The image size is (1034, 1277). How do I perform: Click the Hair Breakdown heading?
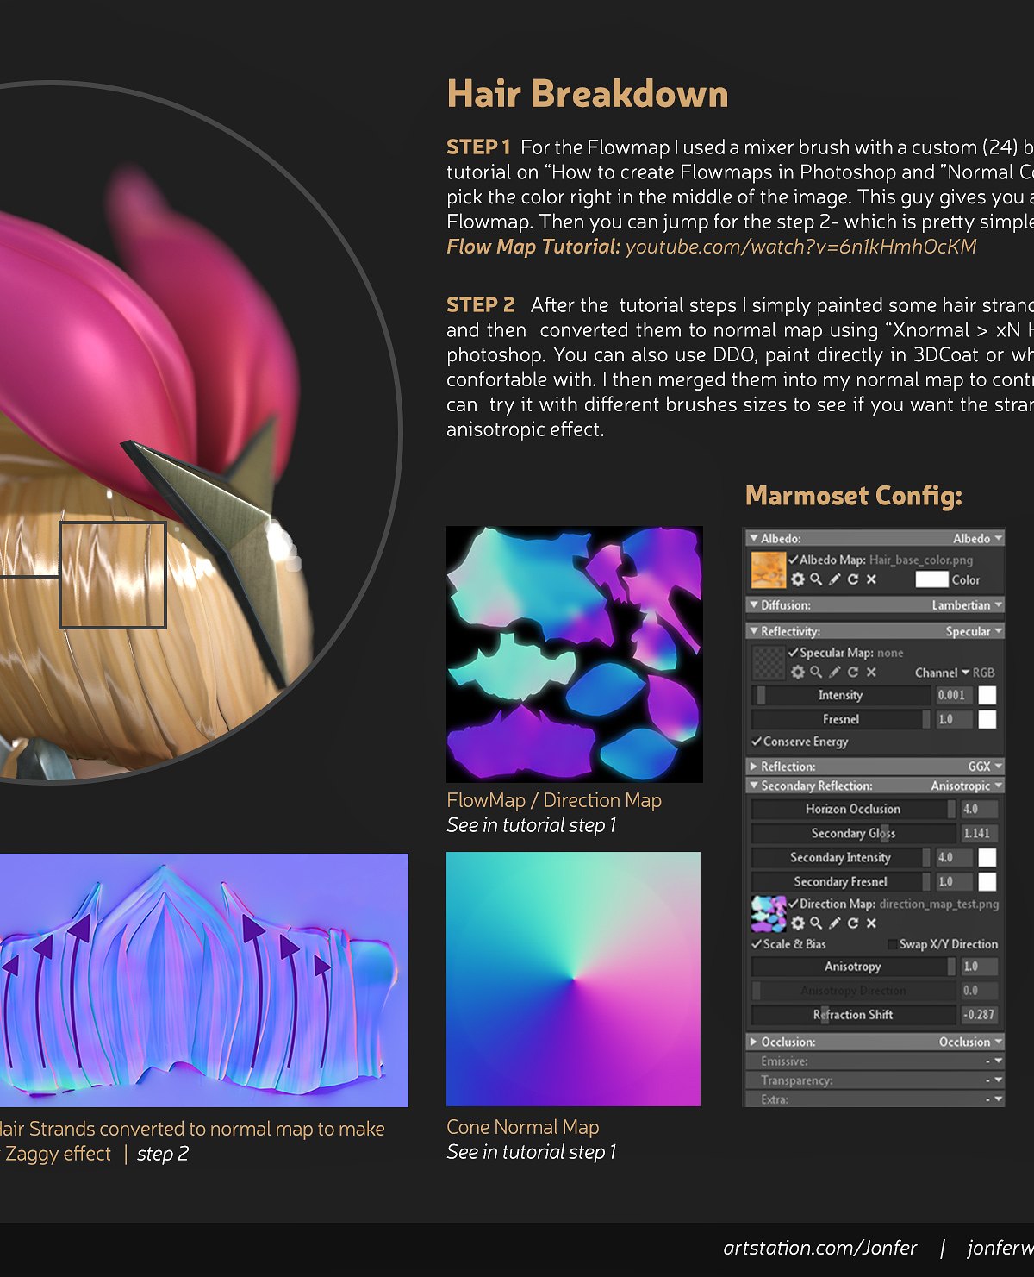[588, 93]
